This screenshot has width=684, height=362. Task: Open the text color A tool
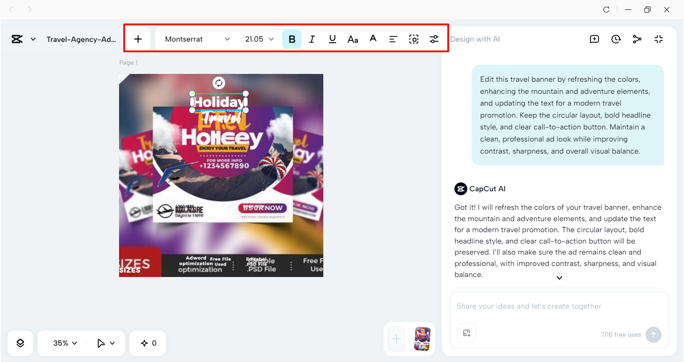coord(373,39)
